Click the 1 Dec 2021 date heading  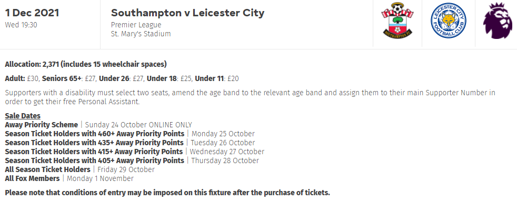(x=32, y=13)
